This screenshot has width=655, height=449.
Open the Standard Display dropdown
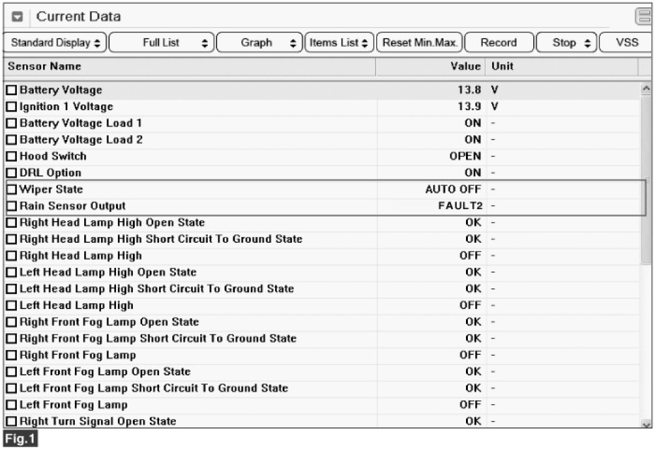(56, 43)
